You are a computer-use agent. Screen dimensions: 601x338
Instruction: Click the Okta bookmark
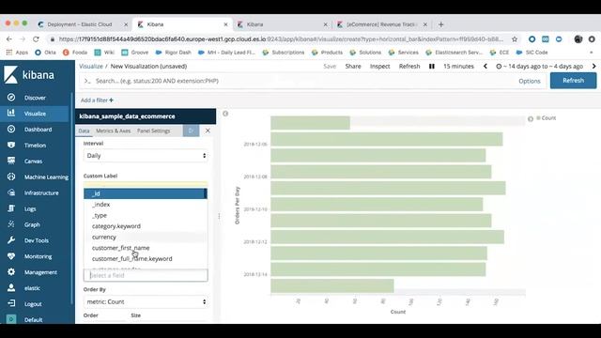coord(45,53)
